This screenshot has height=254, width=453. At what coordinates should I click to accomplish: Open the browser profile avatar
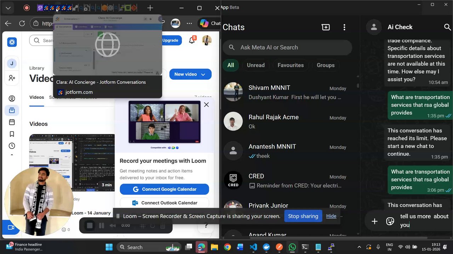pyautogui.click(x=175, y=23)
